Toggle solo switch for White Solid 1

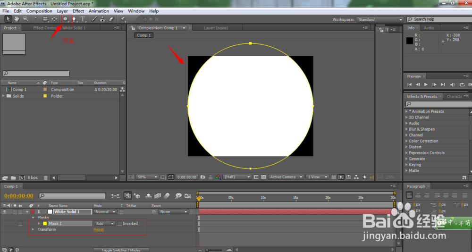coord(15,212)
